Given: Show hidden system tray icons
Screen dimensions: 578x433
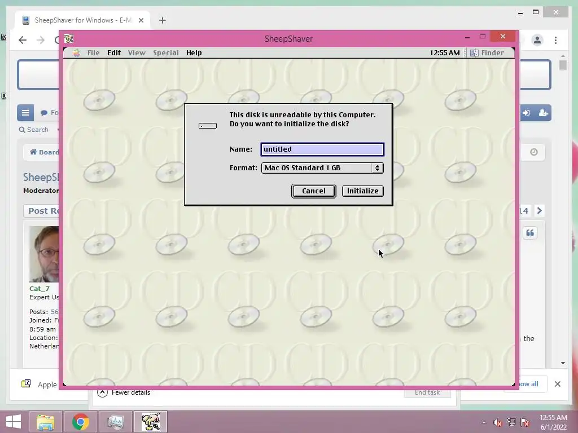Looking at the screenshot, I should pyautogui.click(x=484, y=422).
